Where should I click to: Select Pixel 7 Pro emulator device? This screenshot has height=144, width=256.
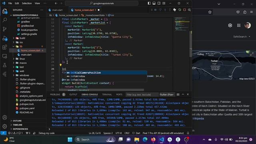coord(163,133)
